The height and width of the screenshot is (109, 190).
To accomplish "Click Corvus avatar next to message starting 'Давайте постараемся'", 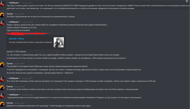I will 2,104.
